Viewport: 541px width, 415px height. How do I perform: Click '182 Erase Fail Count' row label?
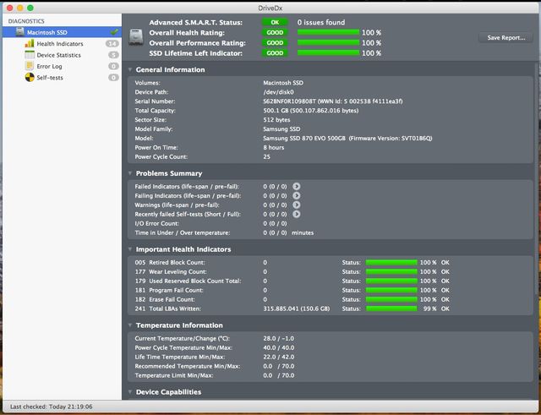coord(165,299)
